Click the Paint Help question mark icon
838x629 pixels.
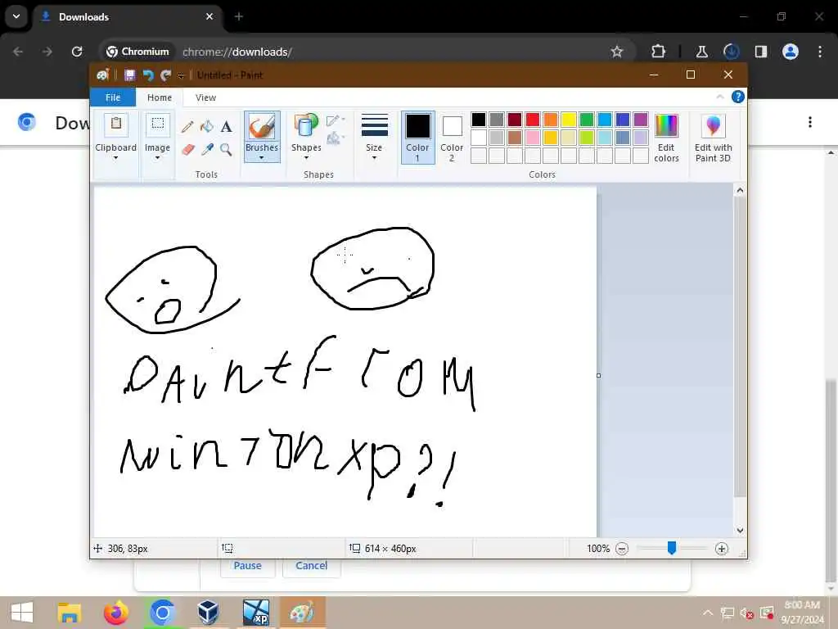(737, 97)
